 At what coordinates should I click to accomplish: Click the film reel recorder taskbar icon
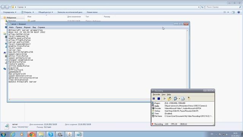pyautogui.click(x=60, y=134)
